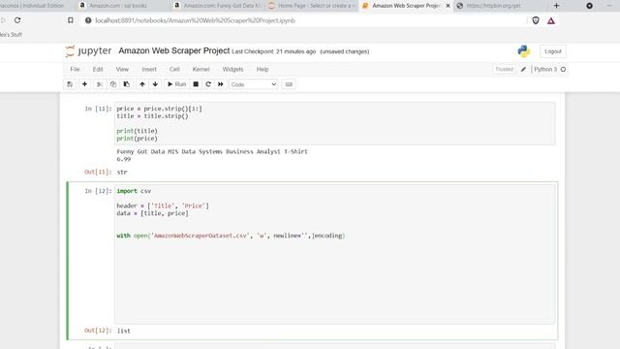
Task: Open the Brave rewards triangle icon
Action: [x=551, y=20]
